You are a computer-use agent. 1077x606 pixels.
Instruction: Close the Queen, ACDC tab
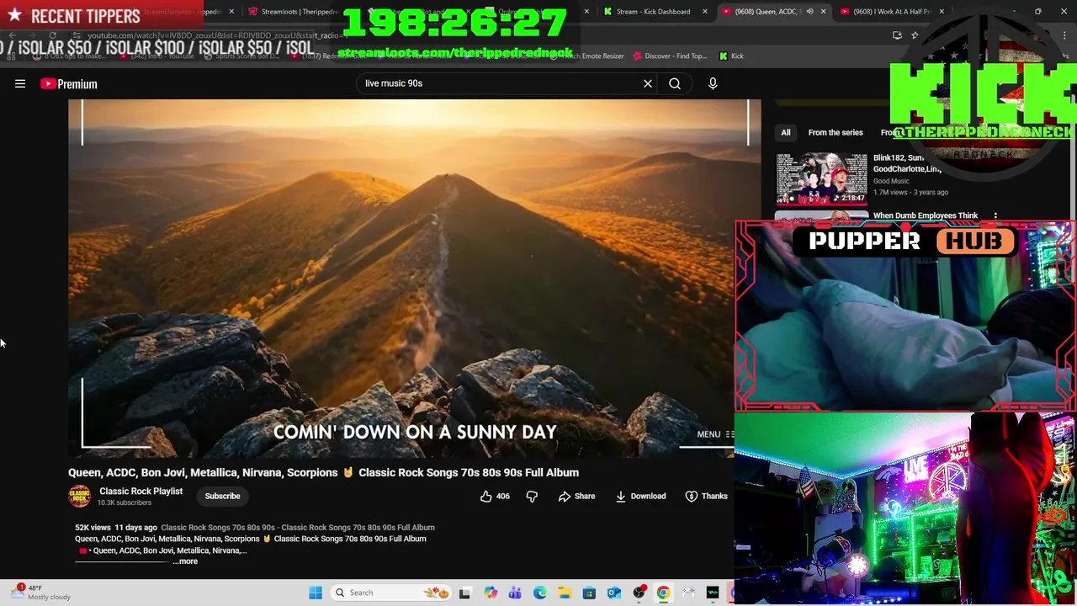(x=823, y=12)
